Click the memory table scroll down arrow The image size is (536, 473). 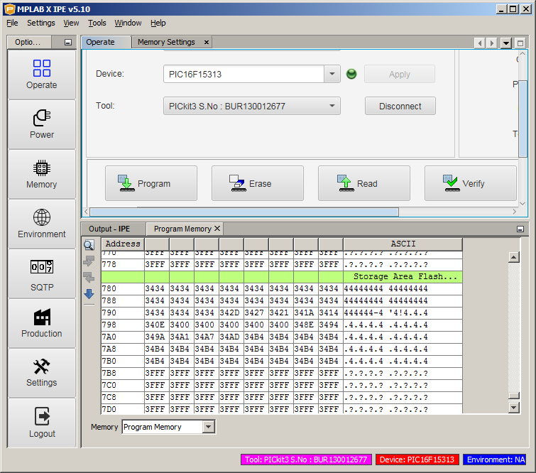pyautogui.click(x=514, y=408)
